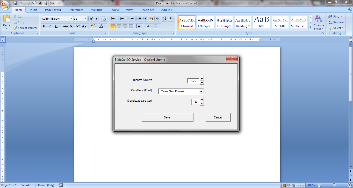Toggle Underline formatting button

point(56,26)
